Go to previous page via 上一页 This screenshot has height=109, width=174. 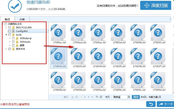[75, 97]
